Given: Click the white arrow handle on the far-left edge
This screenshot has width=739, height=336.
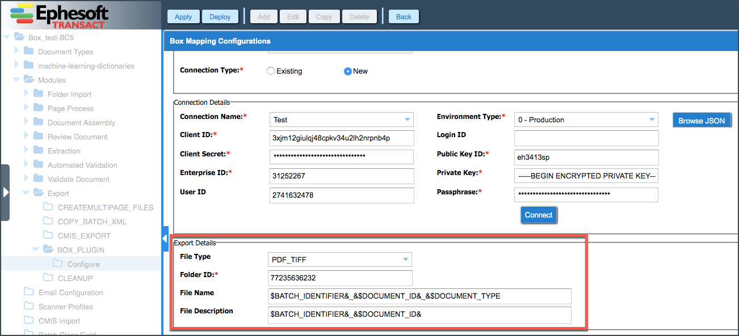Looking at the screenshot, I should [x=5, y=192].
